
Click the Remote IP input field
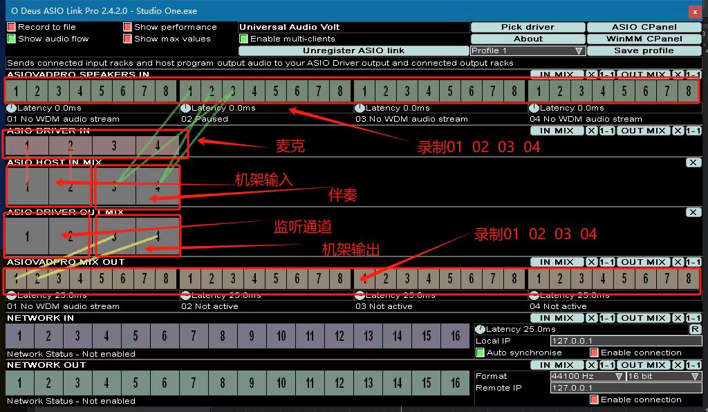click(x=626, y=388)
